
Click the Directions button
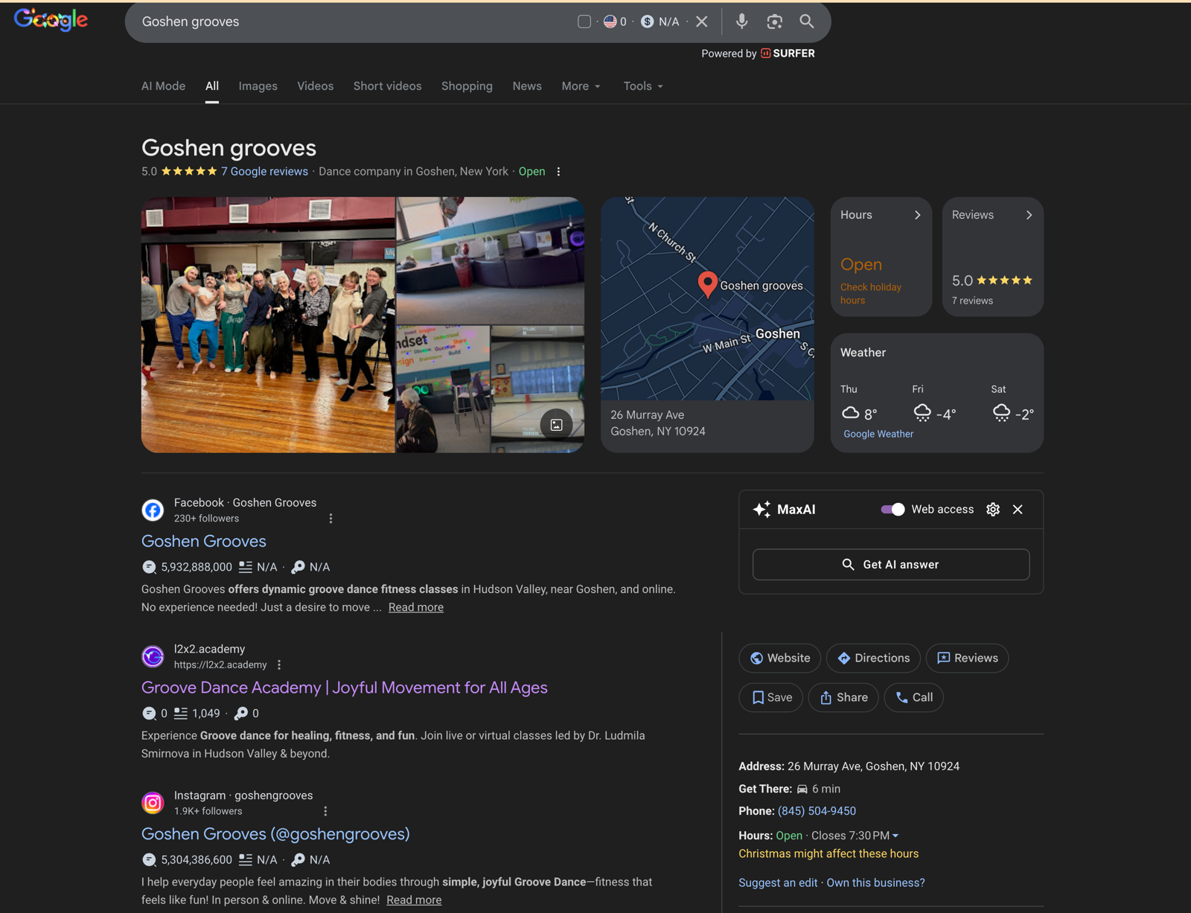pyautogui.click(x=873, y=658)
